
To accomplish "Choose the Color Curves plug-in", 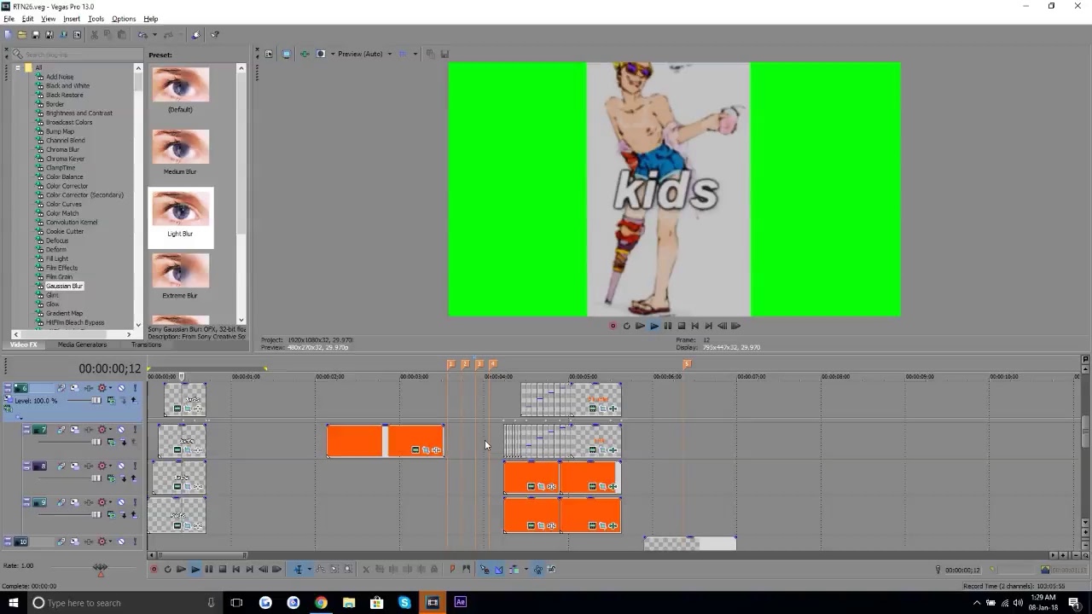I will (63, 204).
